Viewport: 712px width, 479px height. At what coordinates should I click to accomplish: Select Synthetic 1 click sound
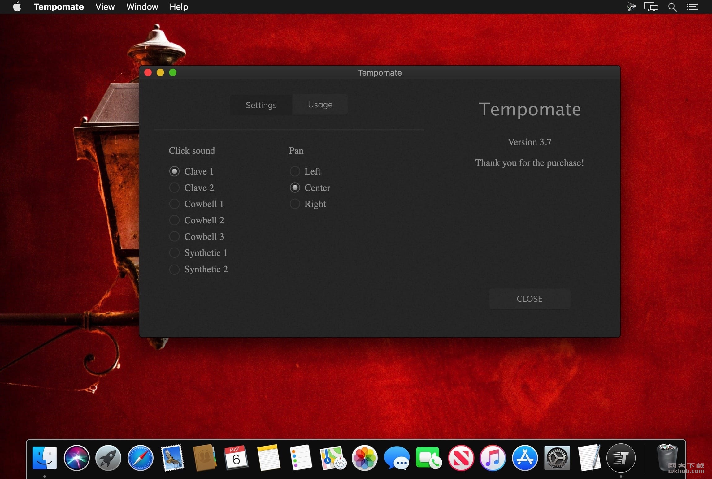[198, 253]
